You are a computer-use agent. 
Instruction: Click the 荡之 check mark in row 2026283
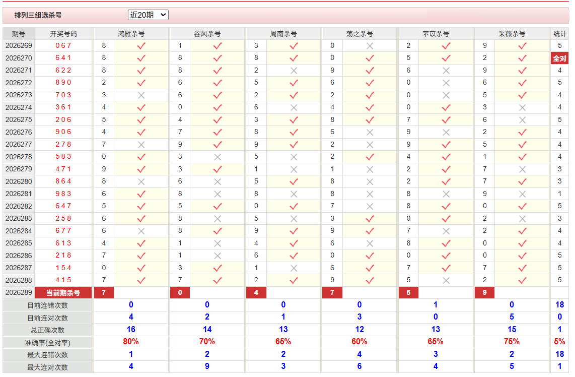(370, 218)
